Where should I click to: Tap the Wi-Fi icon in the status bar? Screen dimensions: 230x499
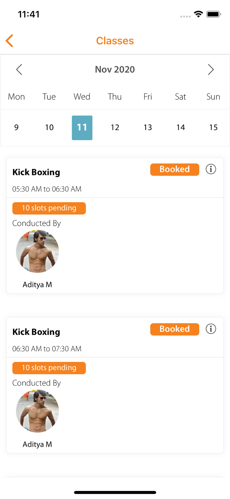click(x=198, y=14)
